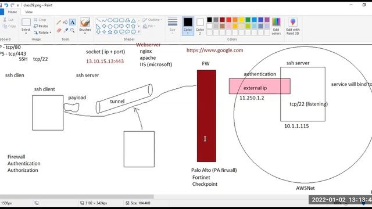Choose the Oval shape
Image resolution: width=372 pixels, height=209 pixels.
coord(110,20)
